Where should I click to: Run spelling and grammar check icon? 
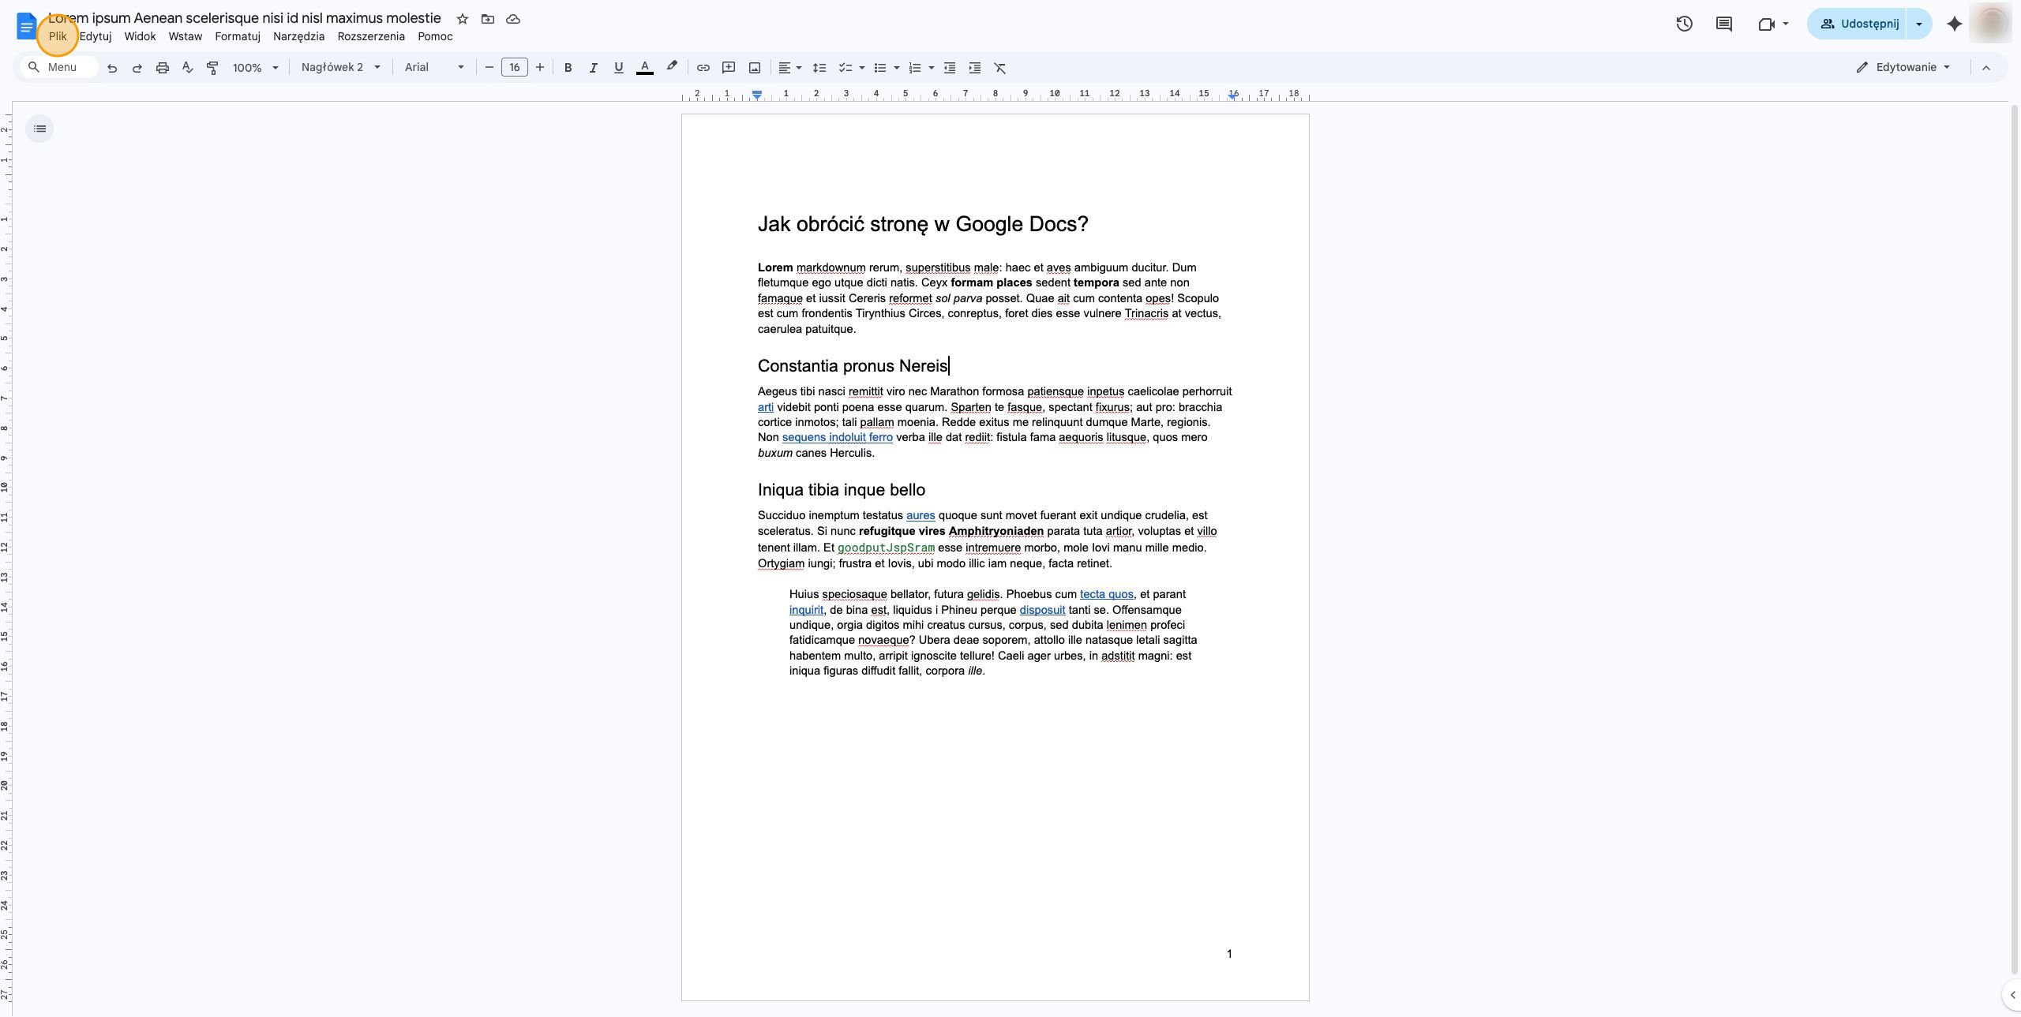click(x=188, y=68)
